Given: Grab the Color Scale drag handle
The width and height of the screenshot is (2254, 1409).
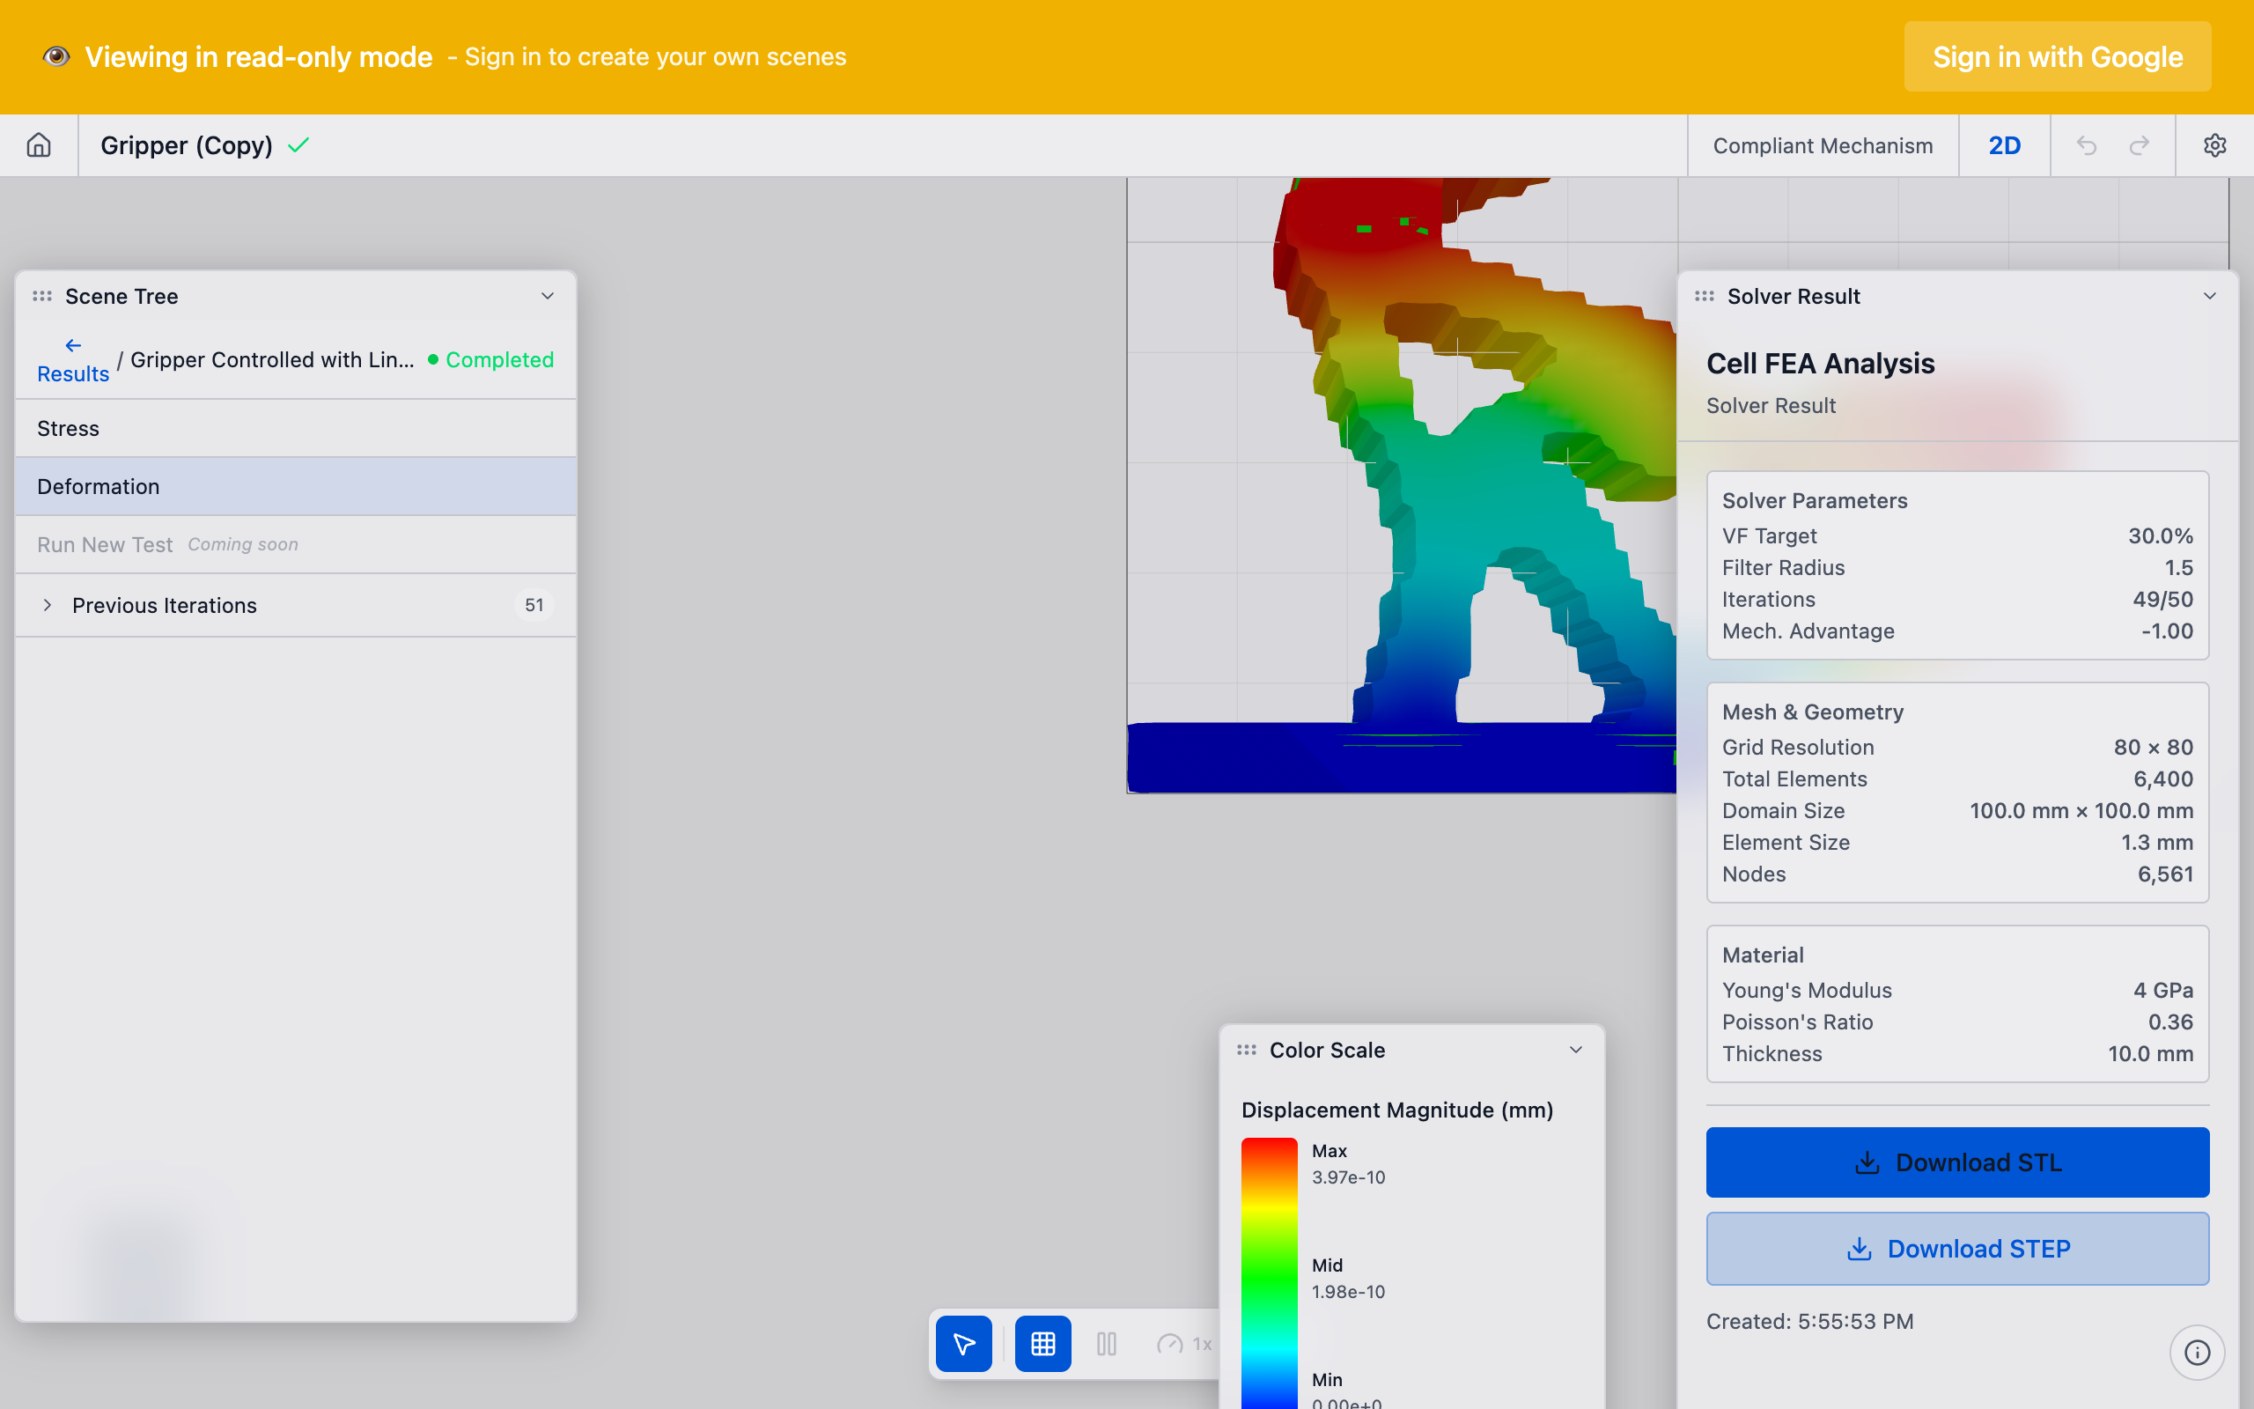Looking at the screenshot, I should pos(1246,1051).
